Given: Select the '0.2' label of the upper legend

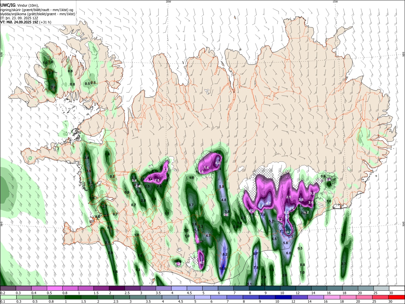Looking at the screenshot, I should point(3,293).
